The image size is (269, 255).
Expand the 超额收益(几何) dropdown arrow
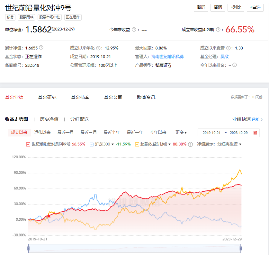(x=169, y=145)
